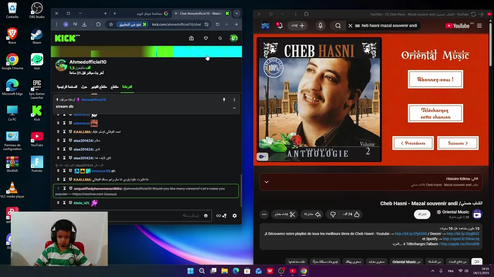Clear the YouTube search text with X
Viewport: 494px width, 277px height.
[350, 26]
